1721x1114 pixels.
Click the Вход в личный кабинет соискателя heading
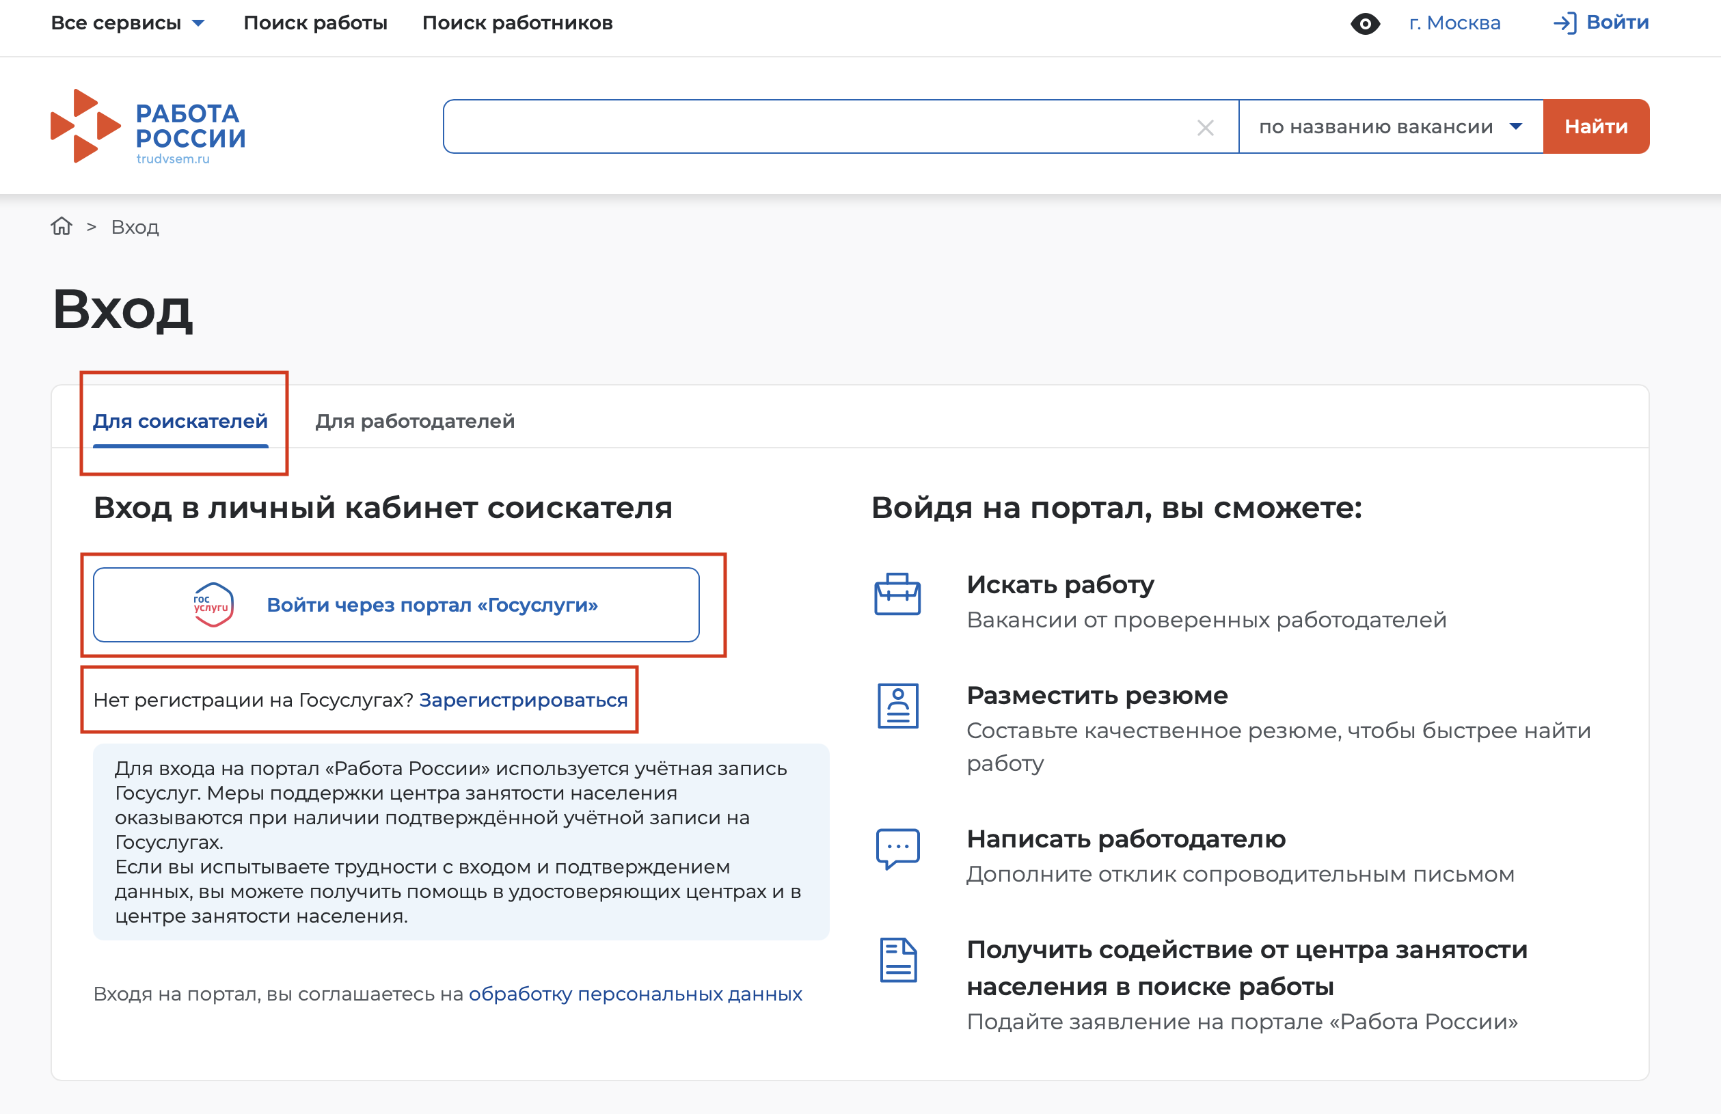[x=383, y=508]
